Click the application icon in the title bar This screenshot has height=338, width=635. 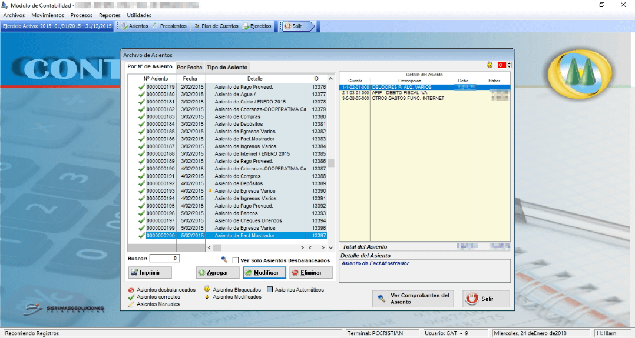tap(5, 5)
